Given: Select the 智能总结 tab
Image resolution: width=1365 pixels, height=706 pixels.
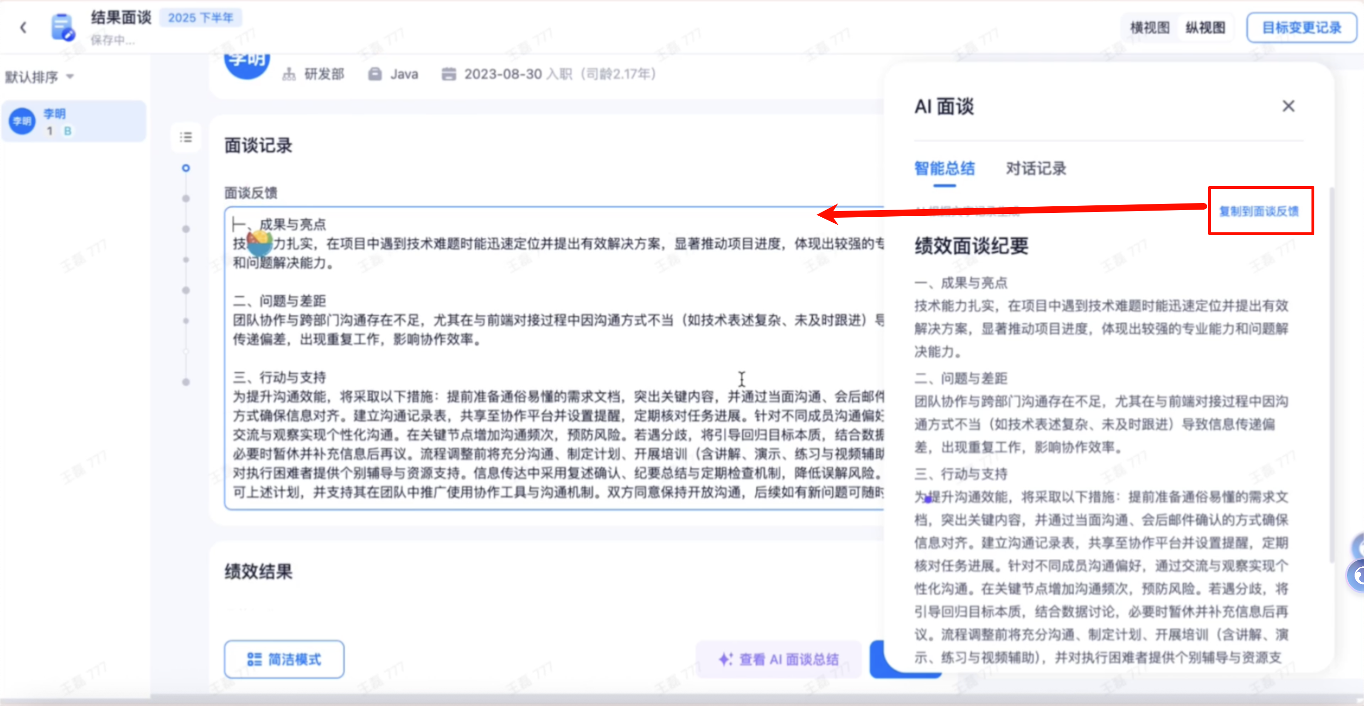Looking at the screenshot, I should coord(944,169).
